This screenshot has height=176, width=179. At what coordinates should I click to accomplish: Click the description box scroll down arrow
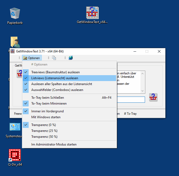142,91
